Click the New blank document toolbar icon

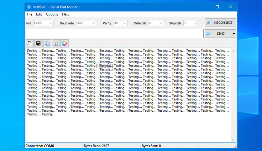[x=30, y=43]
